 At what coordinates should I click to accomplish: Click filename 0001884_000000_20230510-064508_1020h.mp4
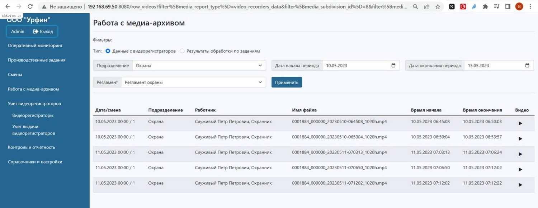click(x=339, y=122)
